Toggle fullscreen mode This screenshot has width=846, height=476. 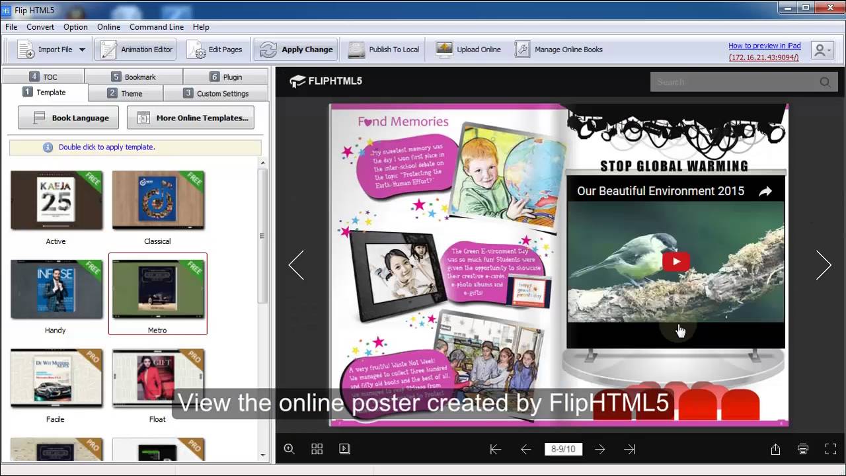pyautogui.click(x=831, y=450)
